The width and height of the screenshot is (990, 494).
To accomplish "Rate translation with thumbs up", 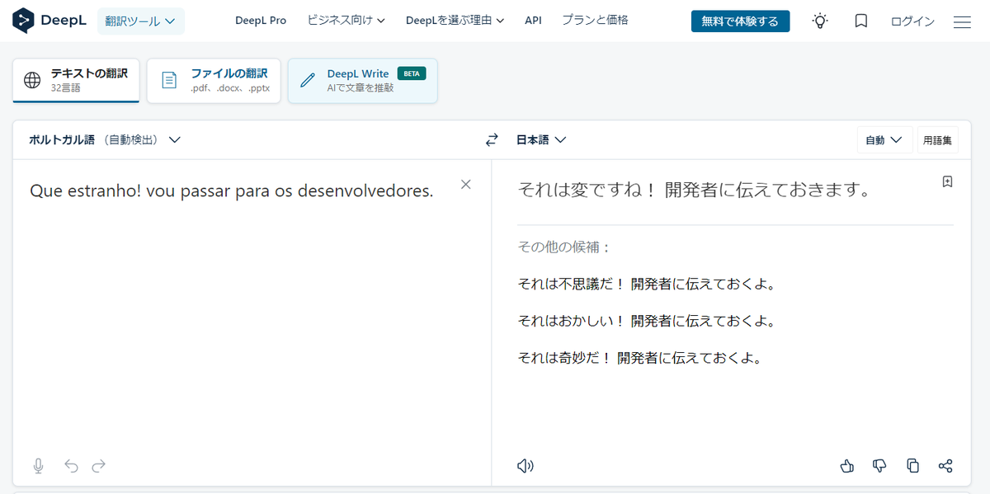I will click(x=846, y=466).
